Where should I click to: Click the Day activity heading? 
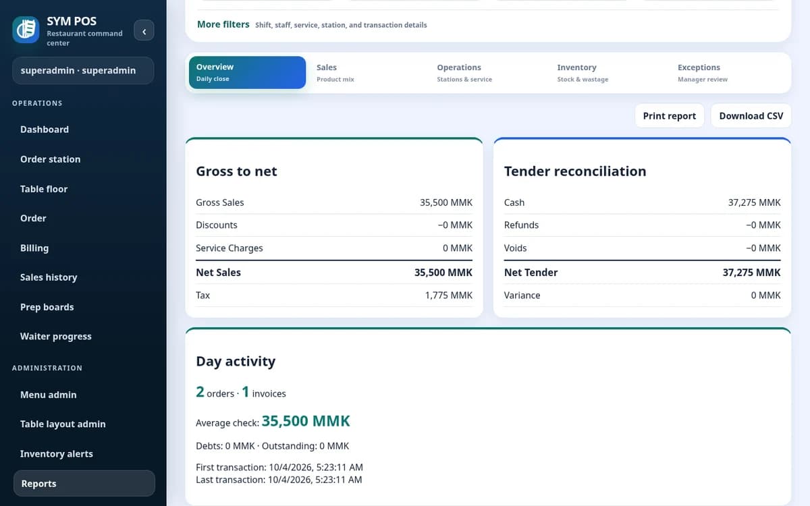(x=236, y=361)
